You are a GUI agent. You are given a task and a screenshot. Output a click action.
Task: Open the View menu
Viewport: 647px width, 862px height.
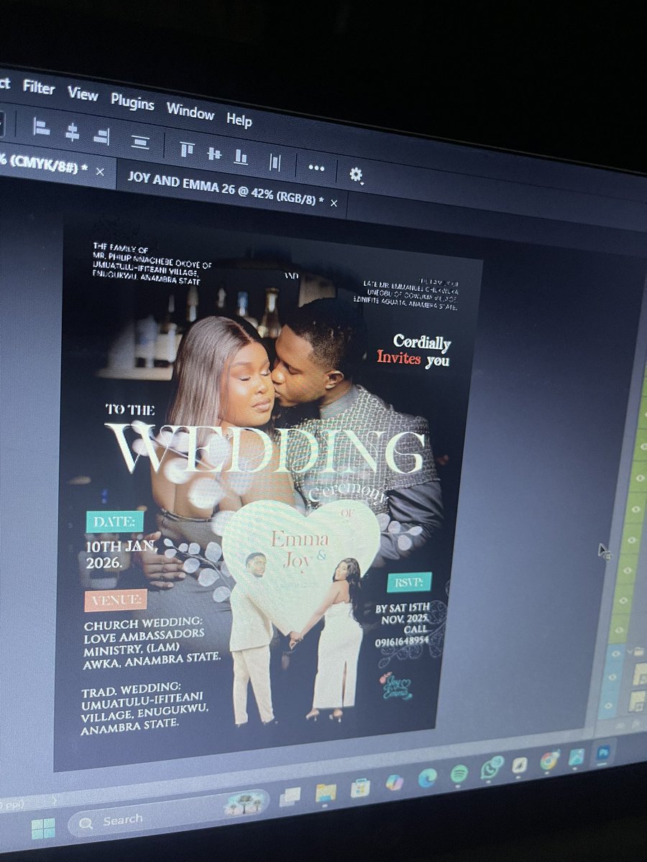pyautogui.click(x=83, y=93)
